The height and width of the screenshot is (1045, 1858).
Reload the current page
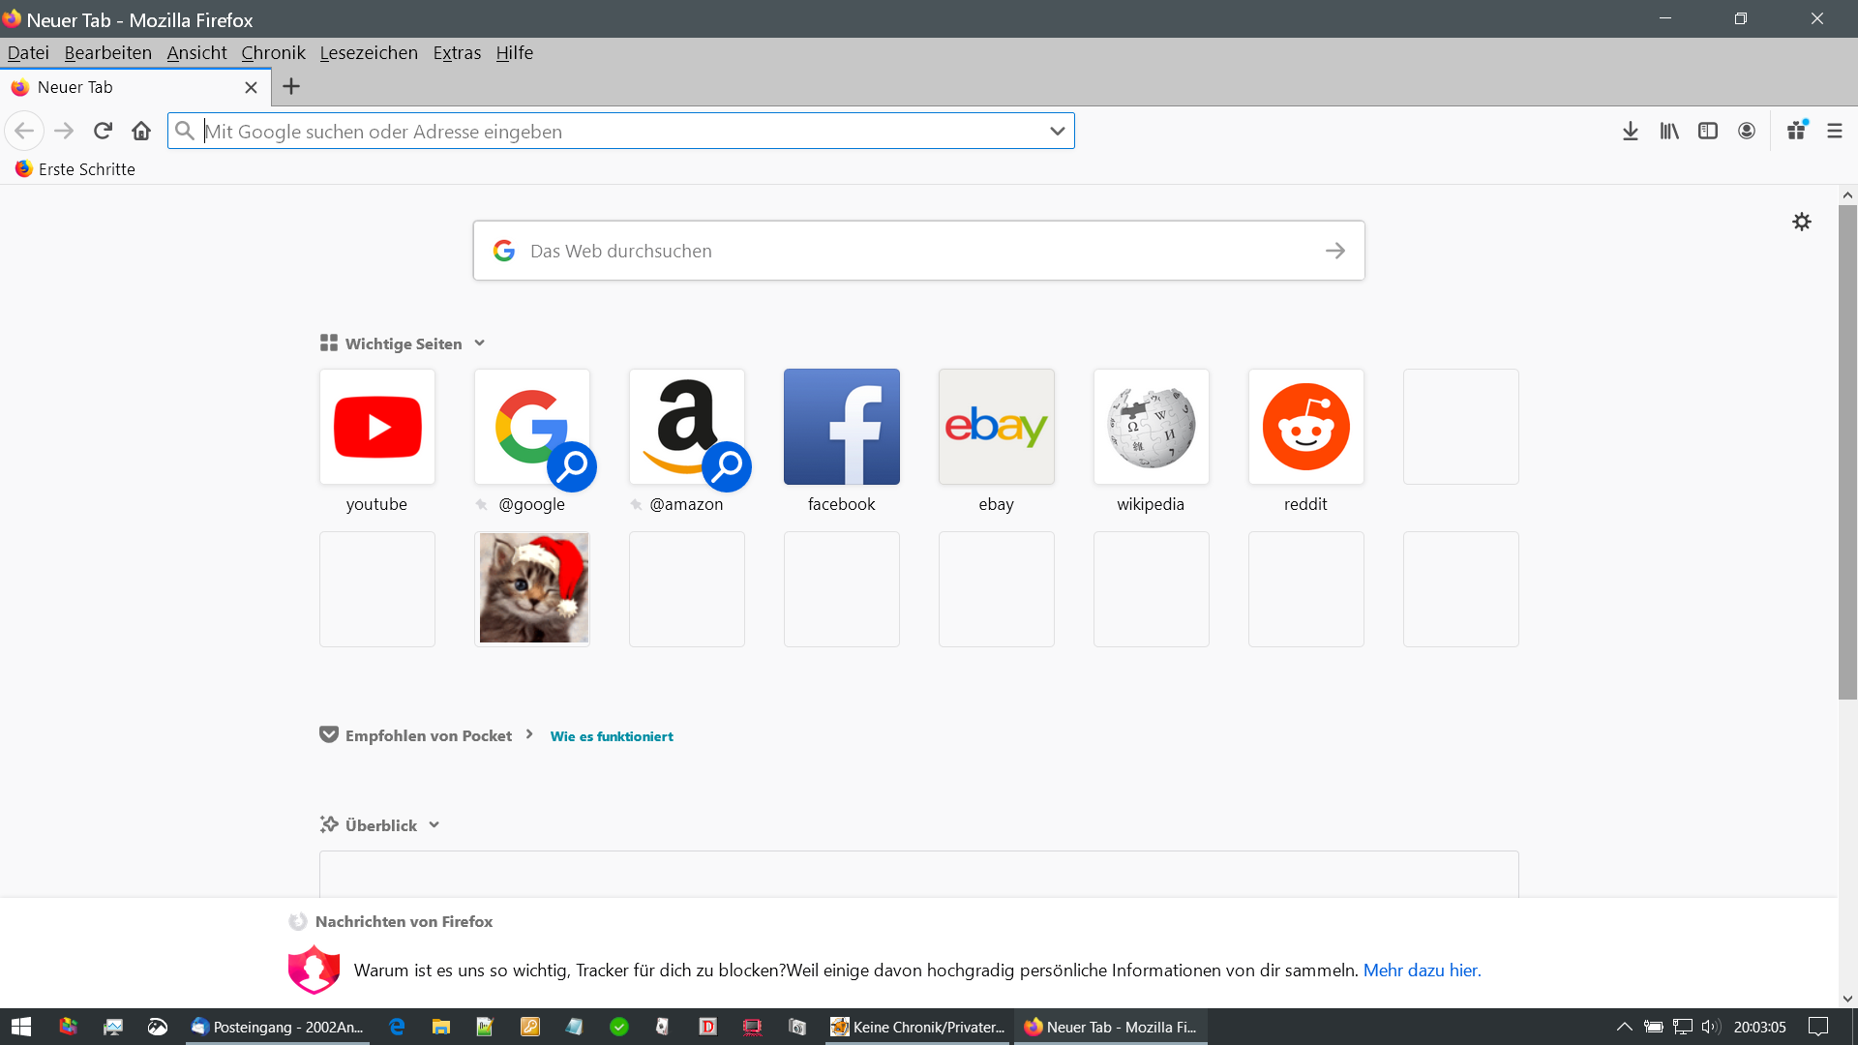(x=103, y=131)
